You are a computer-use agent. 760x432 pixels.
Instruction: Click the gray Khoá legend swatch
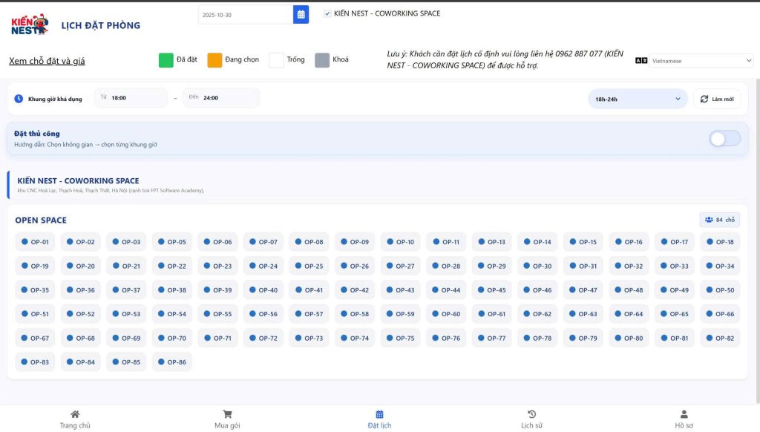322,60
